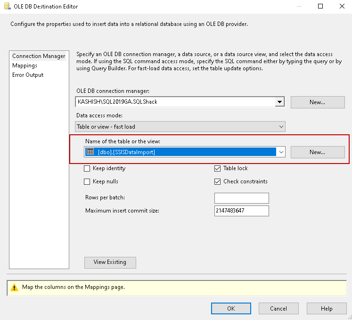Maximize the editor window
Viewport: 352px width, 320px height.
[320, 7]
